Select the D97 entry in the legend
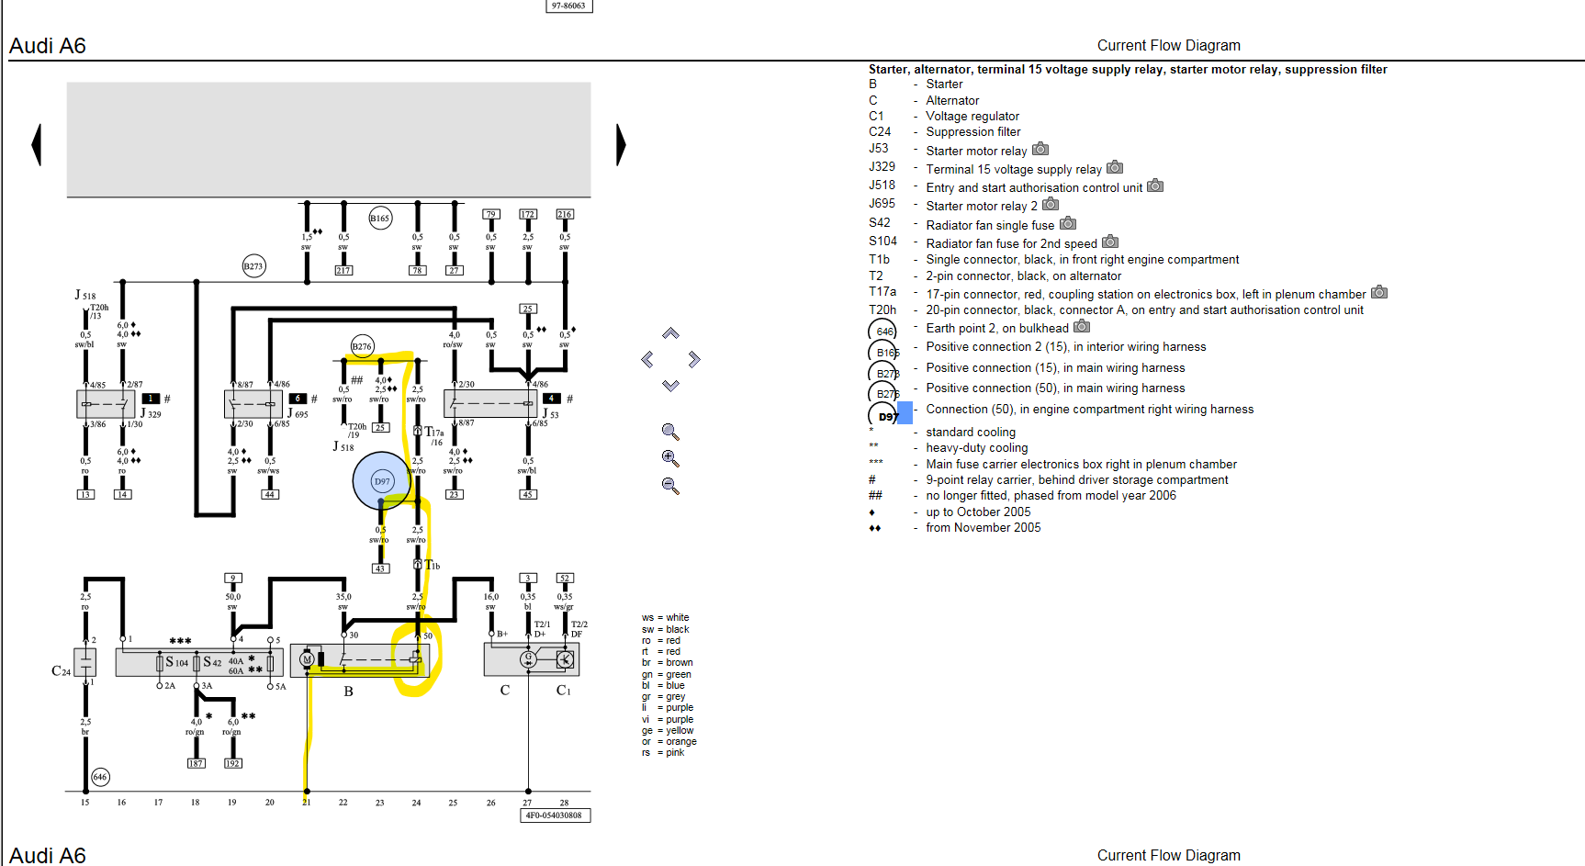The height and width of the screenshot is (866, 1585). tap(887, 416)
